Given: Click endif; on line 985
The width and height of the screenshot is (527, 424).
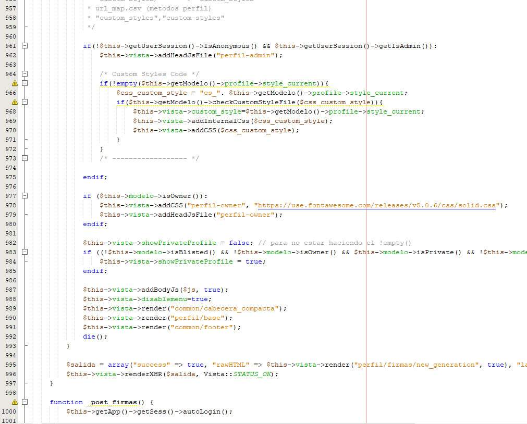Looking at the screenshot, I should (x=95, y=271).
